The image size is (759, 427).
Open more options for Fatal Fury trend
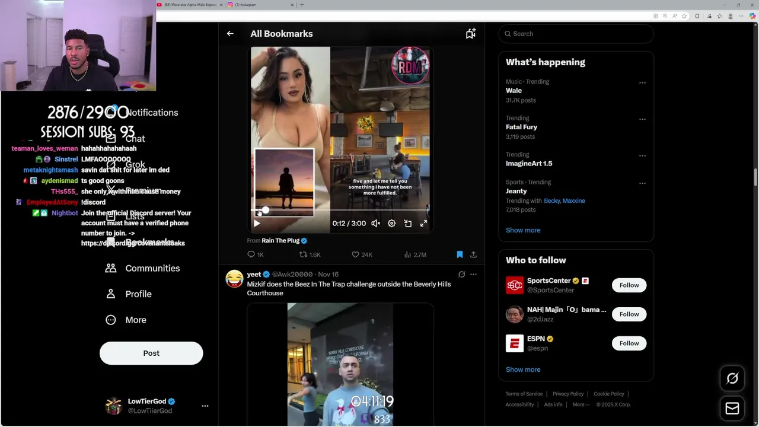[642, 119]
